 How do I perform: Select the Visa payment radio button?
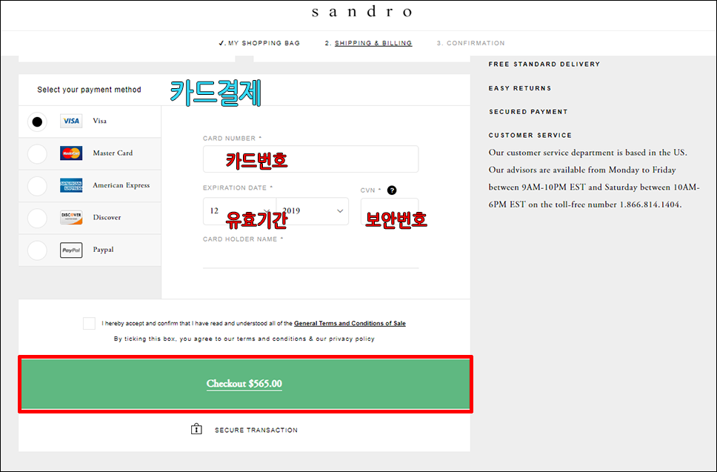[37, 122]
